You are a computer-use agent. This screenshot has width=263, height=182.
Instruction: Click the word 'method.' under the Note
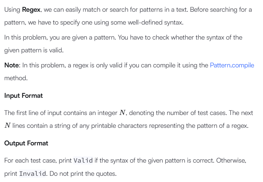coord(16,78)
